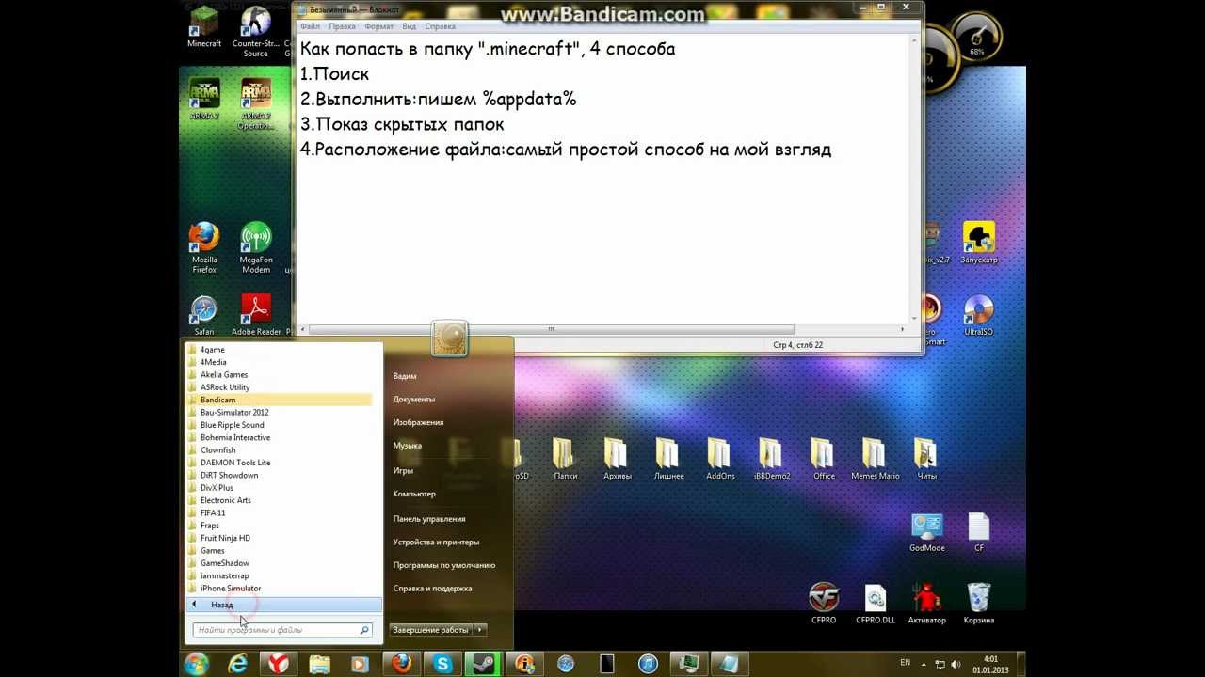Image resolution: width=1205 pixels, height=677 pixels.
Task: Open Adobe Reader desktop shortcut
Action: 256,315
